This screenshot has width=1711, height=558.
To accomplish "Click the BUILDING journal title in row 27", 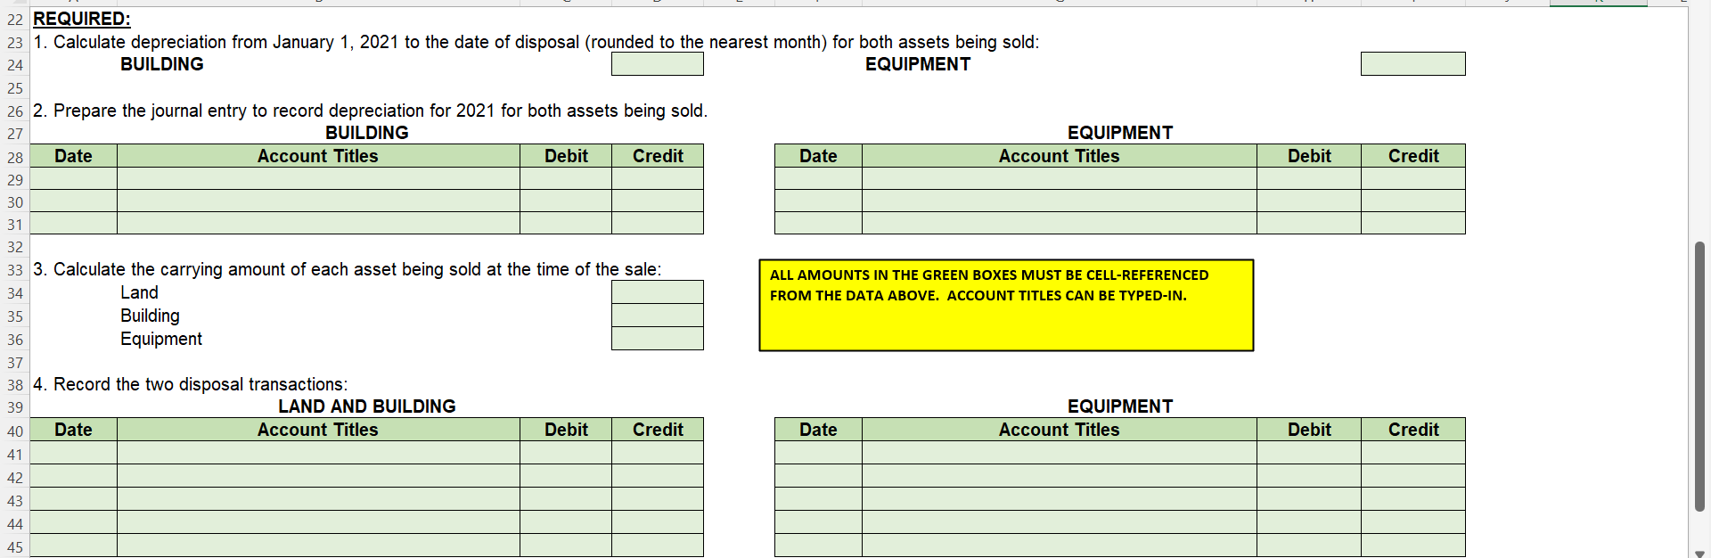I will (x=367, y=133).
